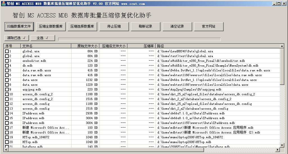Tick checkbox for row 17 新建 Microsoft Office
The width and height of the screenshot is (288, 154).
(x=7, y=128)
